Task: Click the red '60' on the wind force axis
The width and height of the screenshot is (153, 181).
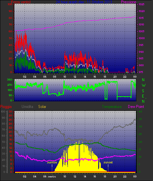Action: tap(10, 31)
